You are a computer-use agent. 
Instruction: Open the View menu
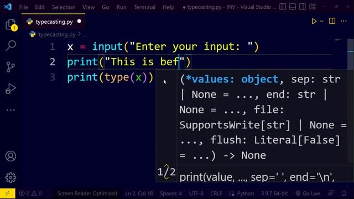(x=88, y=7)
